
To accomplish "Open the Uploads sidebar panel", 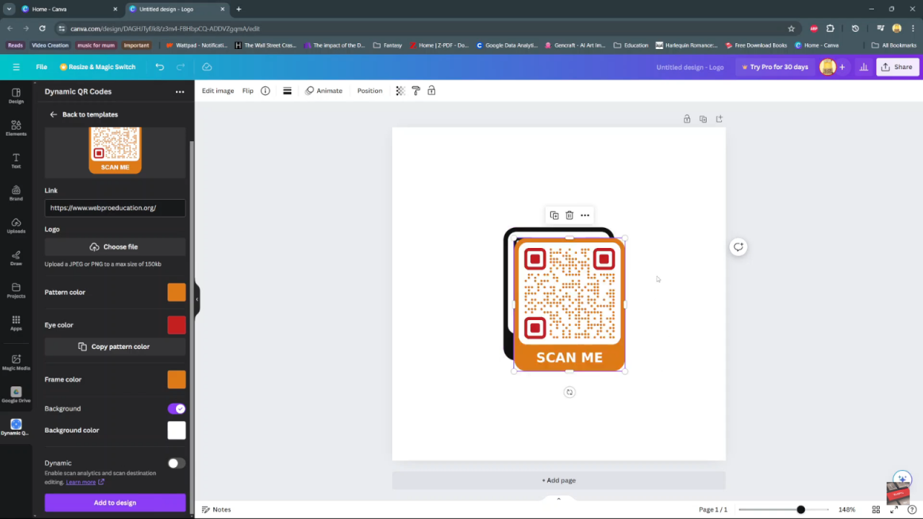I will (16, 226).
